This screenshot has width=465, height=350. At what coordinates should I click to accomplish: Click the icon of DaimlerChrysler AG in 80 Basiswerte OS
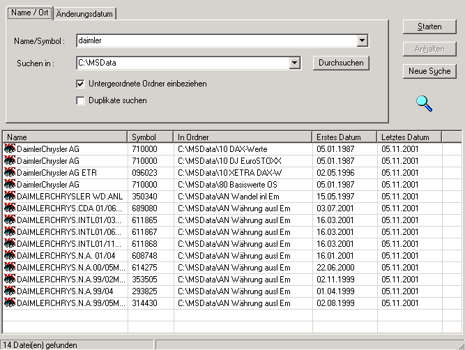tap(10, 184)
